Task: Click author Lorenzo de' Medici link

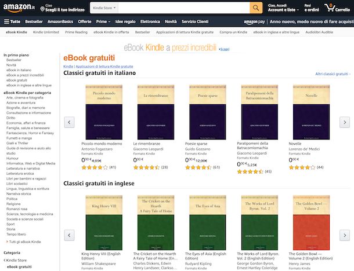Action: [x=304, y=149]
